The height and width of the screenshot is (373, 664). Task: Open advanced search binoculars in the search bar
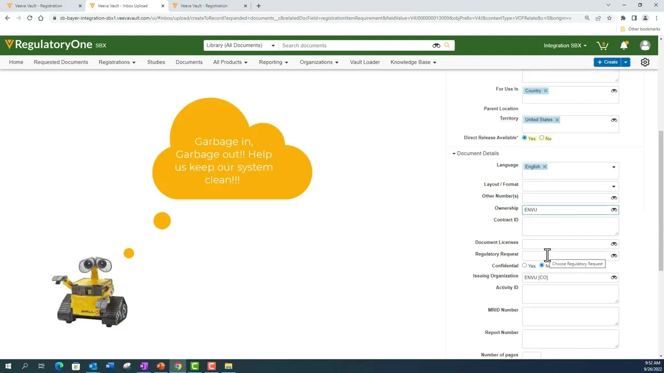tap(436, 46)
